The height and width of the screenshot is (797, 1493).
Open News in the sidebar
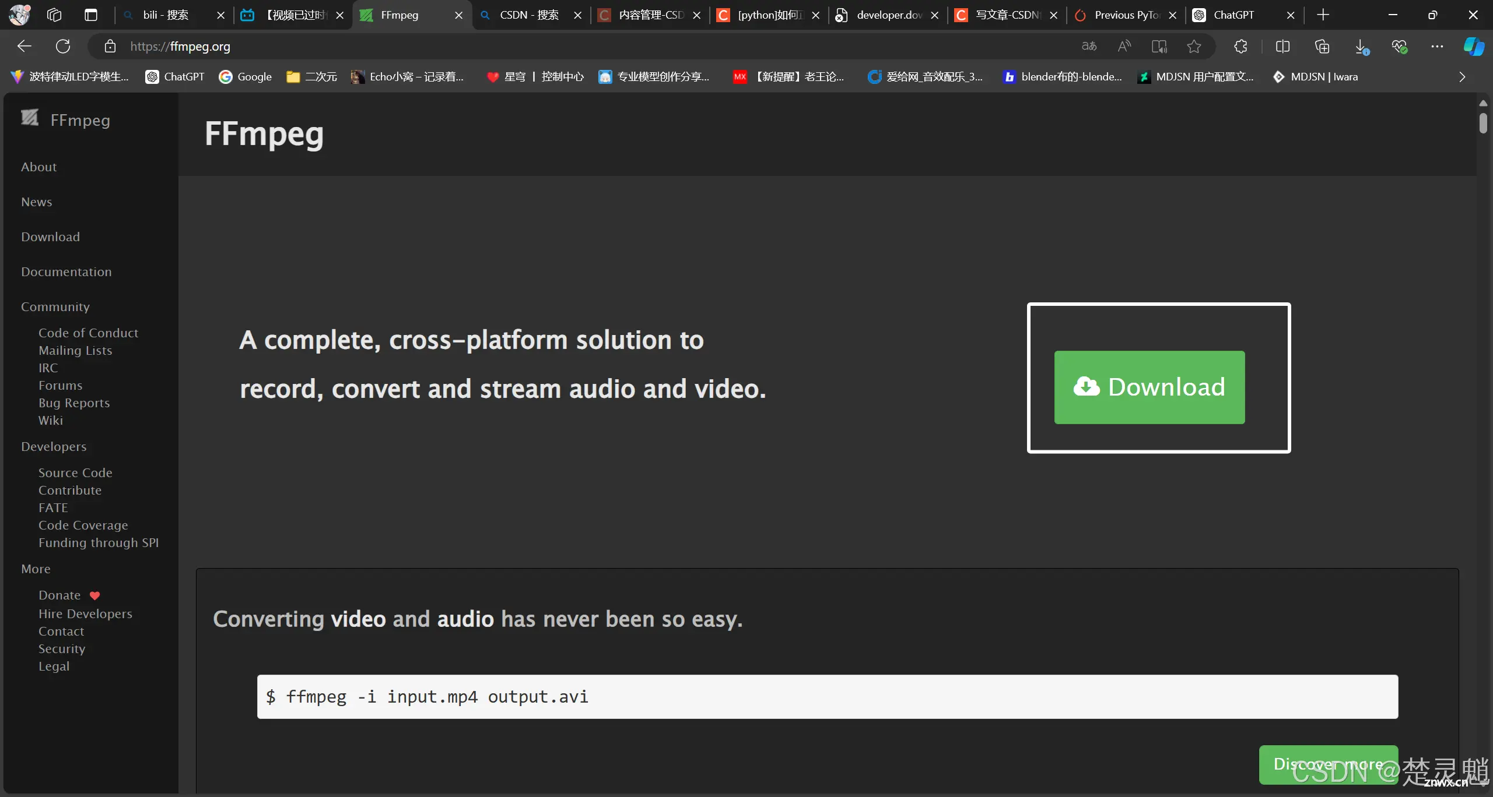coord(37,202)
